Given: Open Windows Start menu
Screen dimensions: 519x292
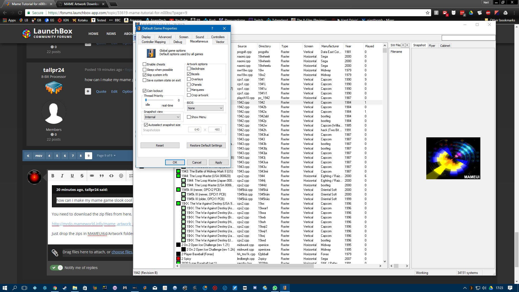Looking at the screenshot, I should pyautogui.click(x=5, y=288).
